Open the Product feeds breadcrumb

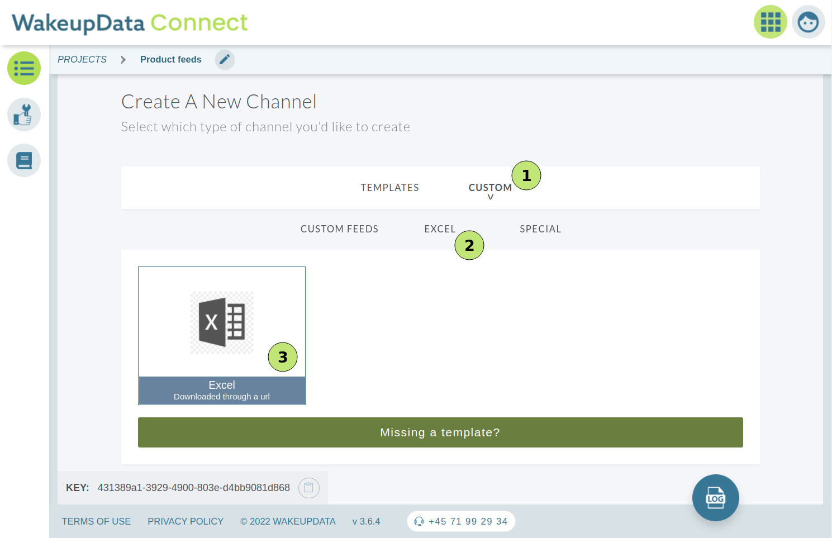(x=171, y=60)
